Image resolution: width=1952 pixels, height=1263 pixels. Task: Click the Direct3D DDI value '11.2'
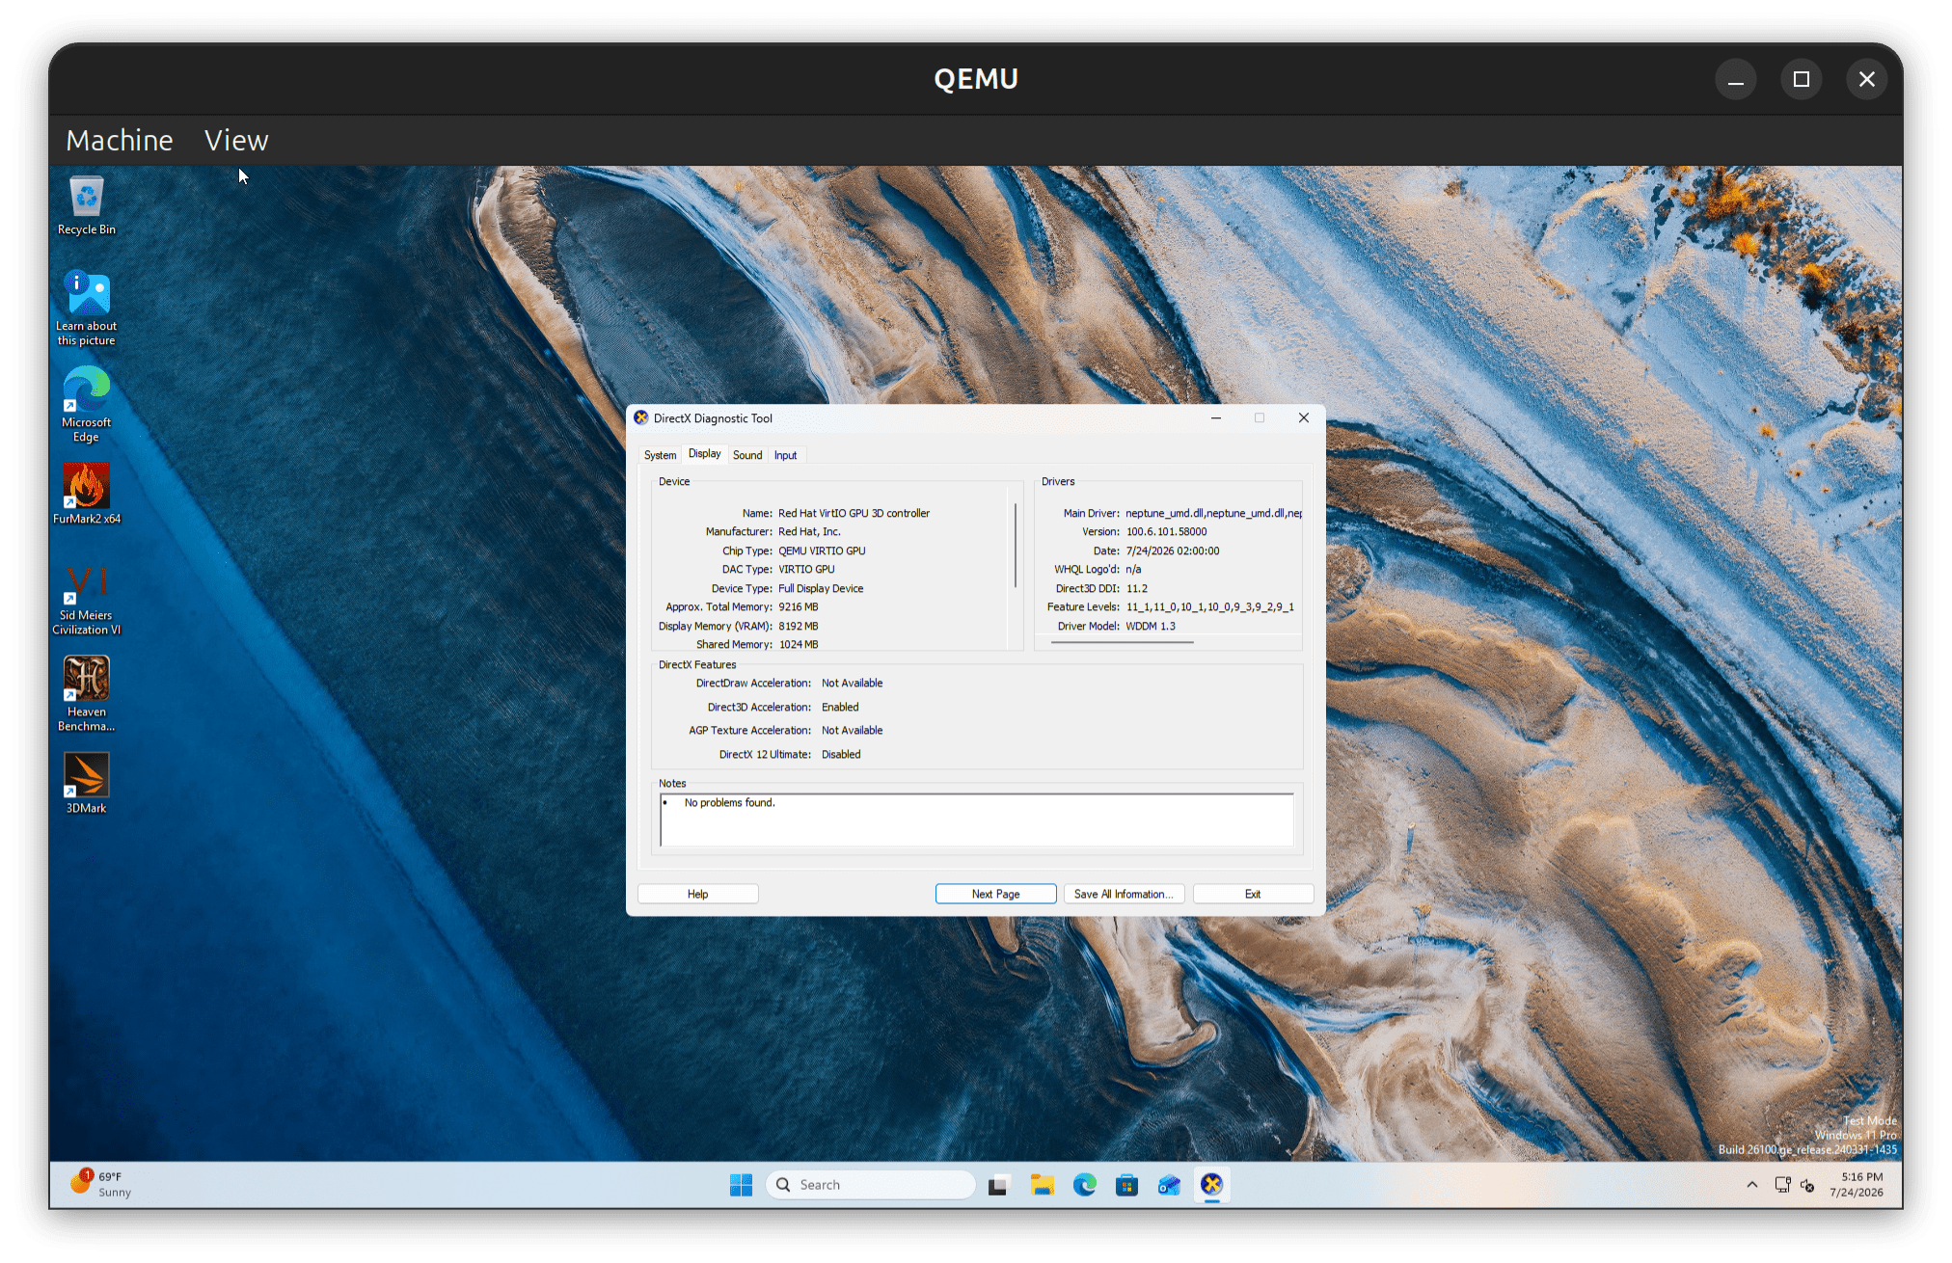click(x=1136, y=588)
